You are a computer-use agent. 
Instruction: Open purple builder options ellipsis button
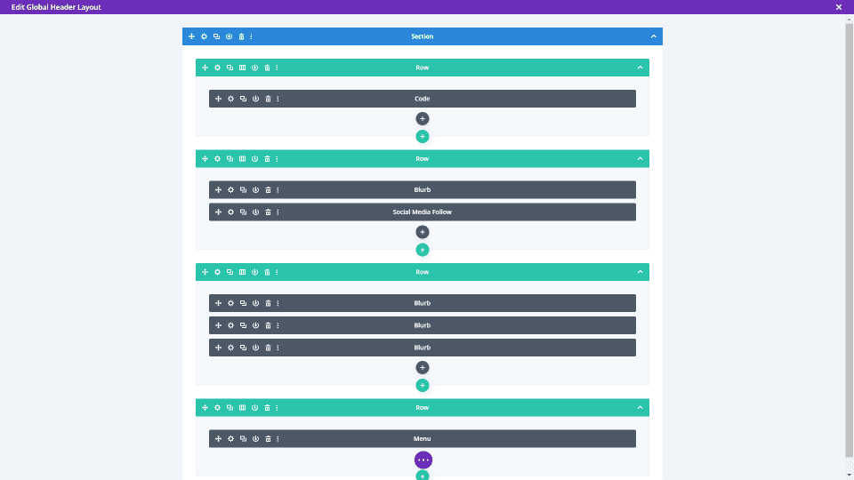click(423, 460)
